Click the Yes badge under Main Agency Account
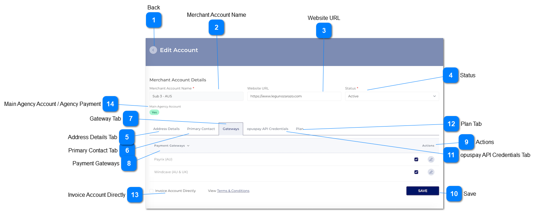The width and height of the screenshot is (536, 216). (x=154, y=112)
